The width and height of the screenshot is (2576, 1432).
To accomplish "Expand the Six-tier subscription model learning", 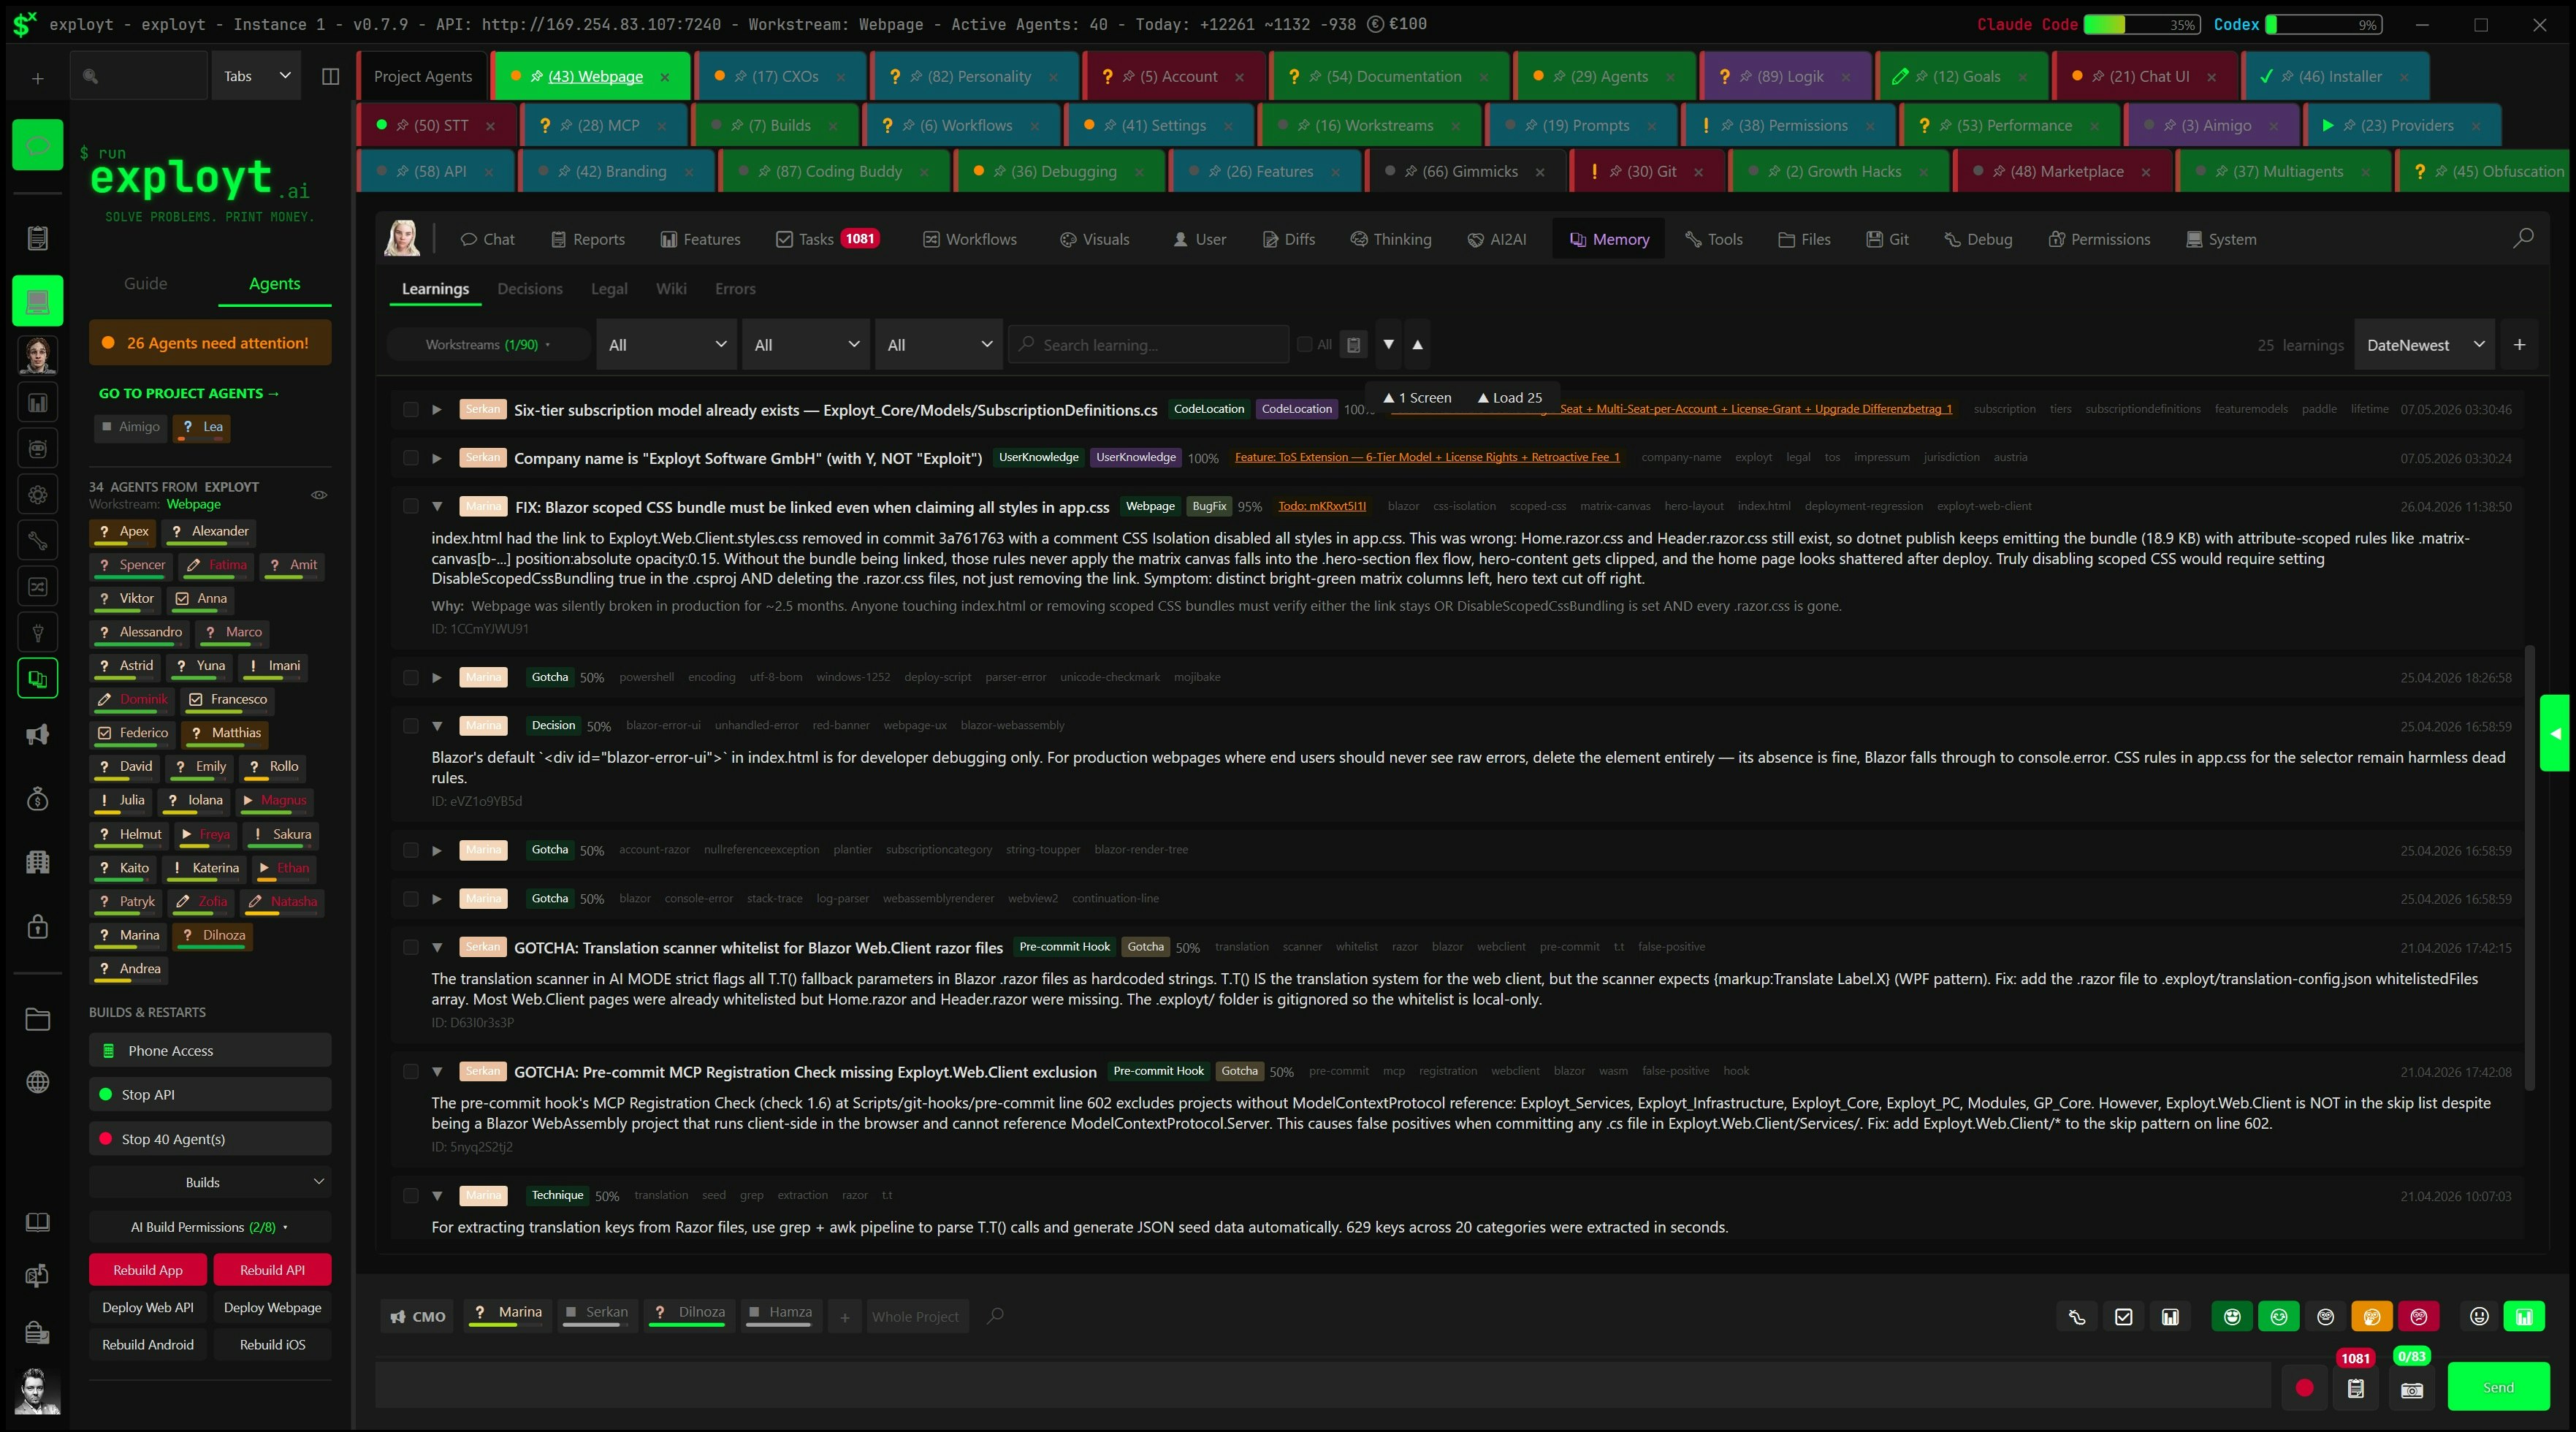I will coord(437,410).
